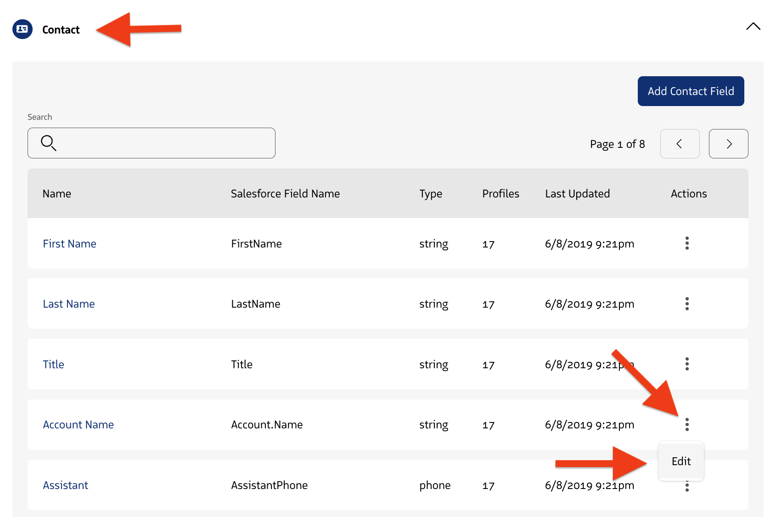The height and width of the screenshot is (517, 776).
Task: Select Edit from the open context menu
Action: pos(681,461)
